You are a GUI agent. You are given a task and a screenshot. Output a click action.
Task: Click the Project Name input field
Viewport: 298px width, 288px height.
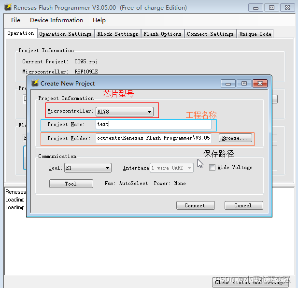[x=154, y=124]
